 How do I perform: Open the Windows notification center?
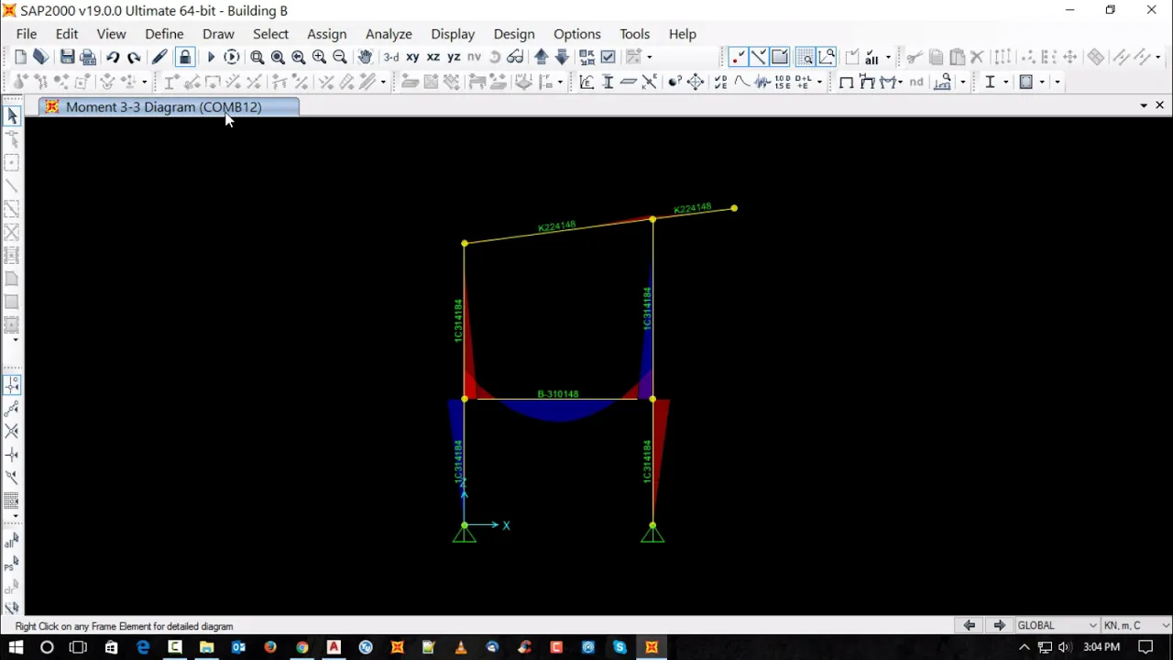pyautogui.click(x=1146, y=647)
